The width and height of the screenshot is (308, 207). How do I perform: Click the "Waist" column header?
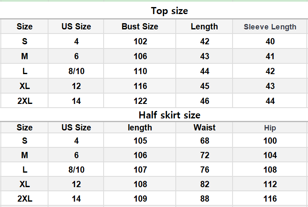pos(204,128)
